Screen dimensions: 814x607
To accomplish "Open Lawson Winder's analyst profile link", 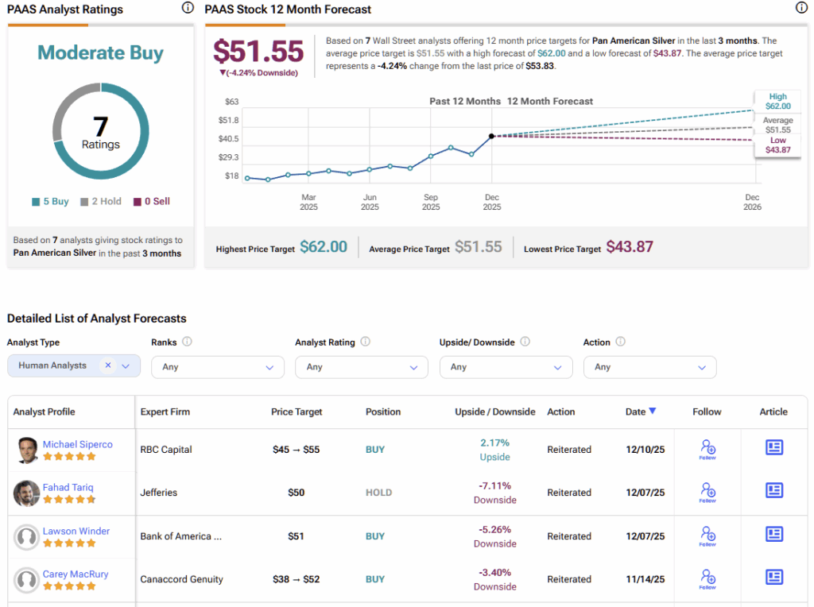I will [76, 531].
